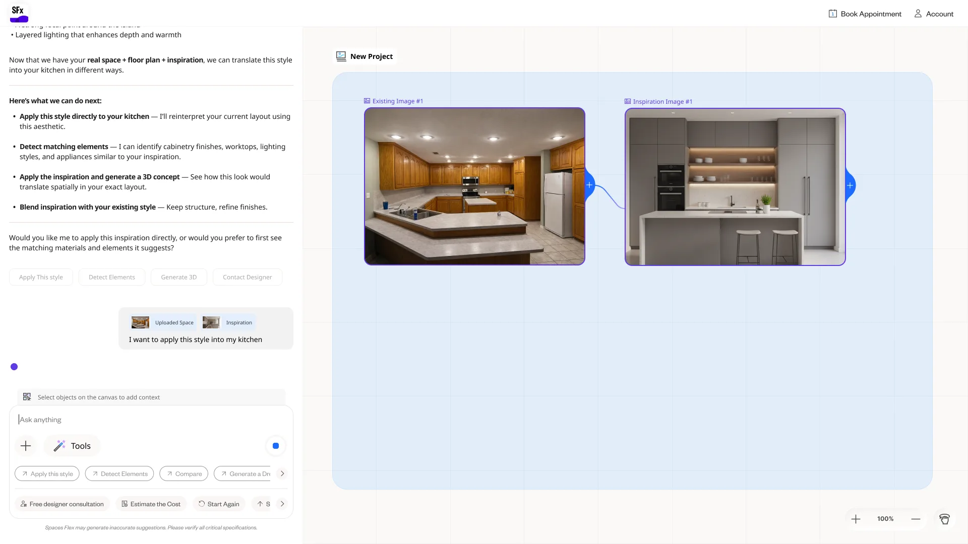
Task: Click the New Project title text
Action: 372,56
